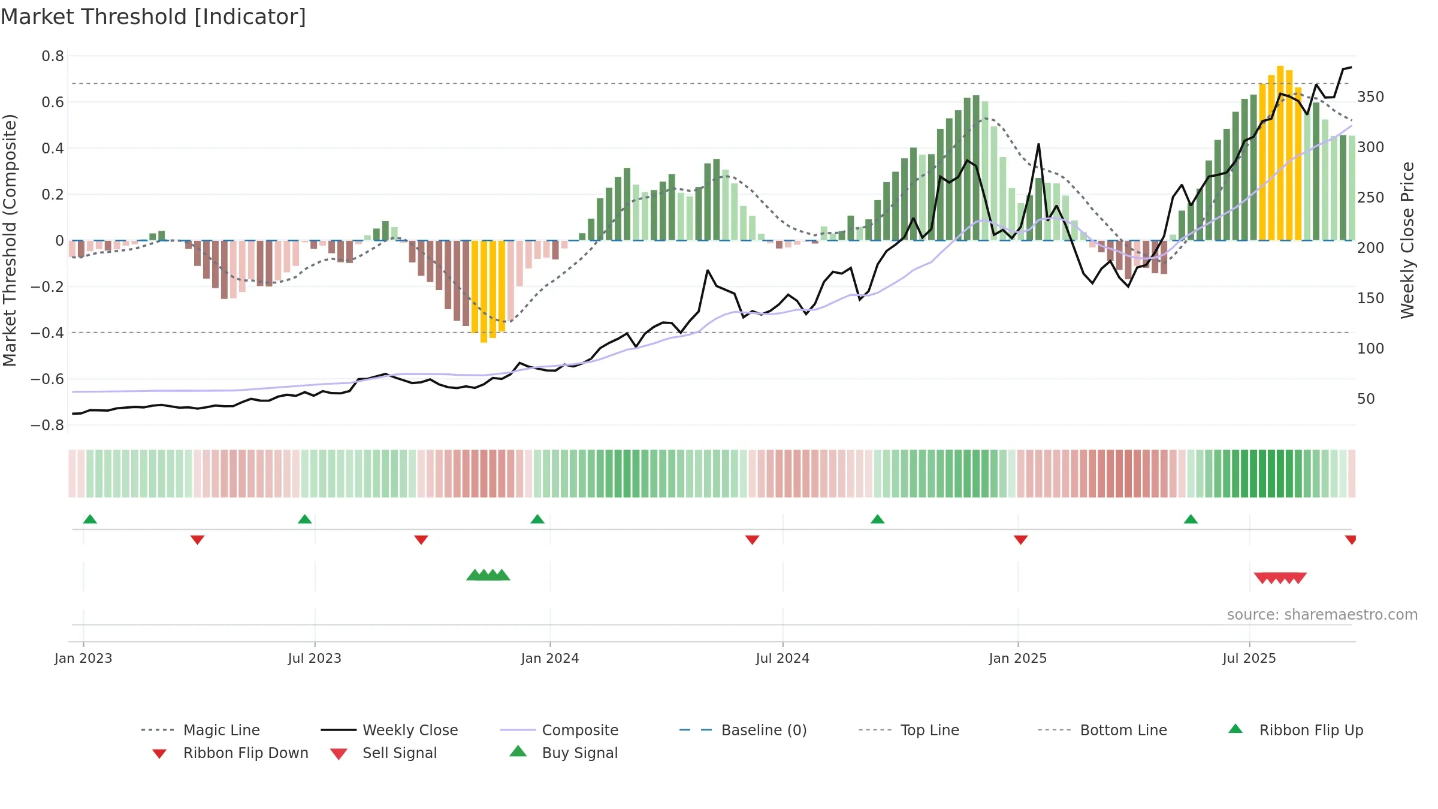Click the Jul 2025 x-axis label
This screenshot has width=1438, height=809.
[x=1249, y=659]
